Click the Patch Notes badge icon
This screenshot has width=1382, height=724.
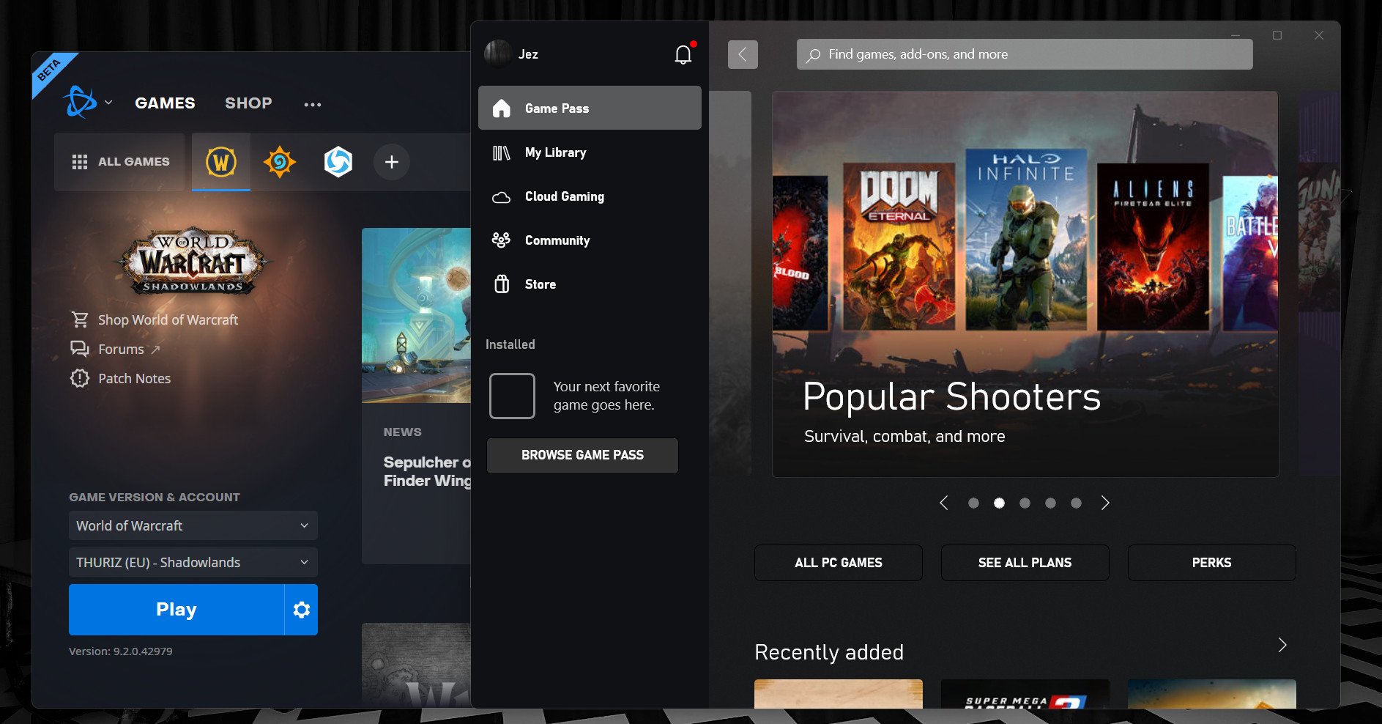pyautogui.click(x=80, y=378)
